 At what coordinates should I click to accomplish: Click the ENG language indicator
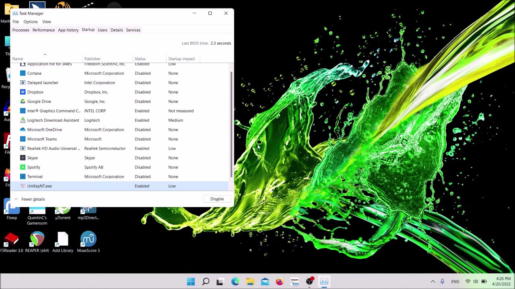[x=455, y=282]
